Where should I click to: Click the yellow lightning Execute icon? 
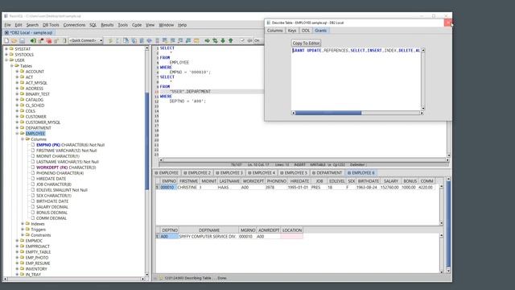[110, 41]
